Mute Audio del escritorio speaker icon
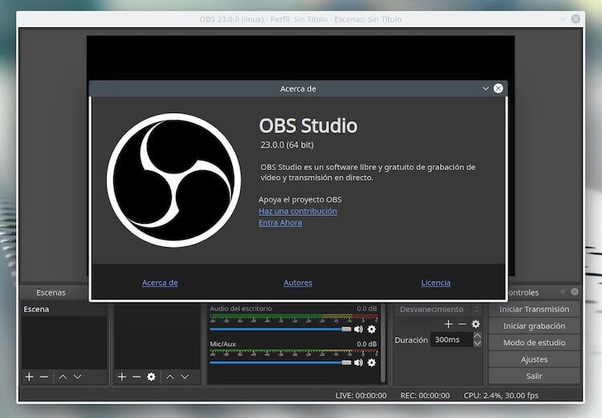Viewport: 602px width, 418px height. 358,329
